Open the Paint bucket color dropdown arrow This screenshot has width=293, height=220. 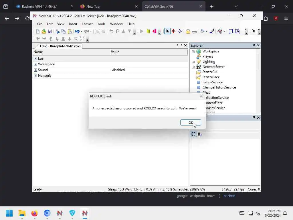(x=207, y=32)
